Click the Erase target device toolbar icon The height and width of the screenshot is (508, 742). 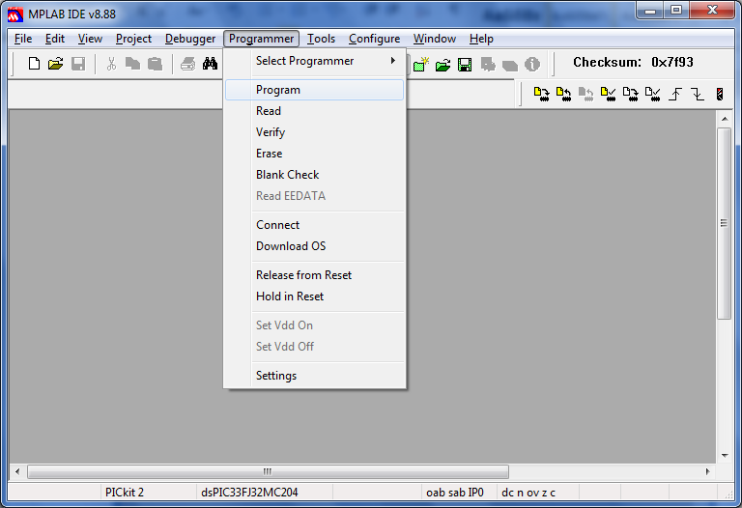coord(630,94)
